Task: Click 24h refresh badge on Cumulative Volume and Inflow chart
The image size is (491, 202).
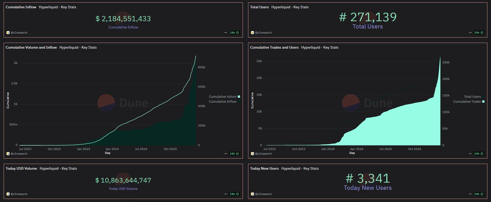Action: (x=234, y=154)
